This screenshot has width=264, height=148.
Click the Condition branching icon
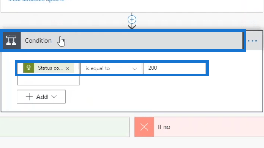pyautogui.click(x=11, y=41)
